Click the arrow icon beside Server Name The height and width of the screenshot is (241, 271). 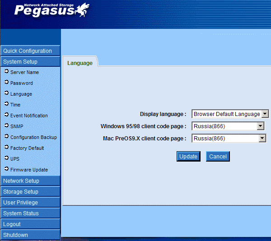6,72
